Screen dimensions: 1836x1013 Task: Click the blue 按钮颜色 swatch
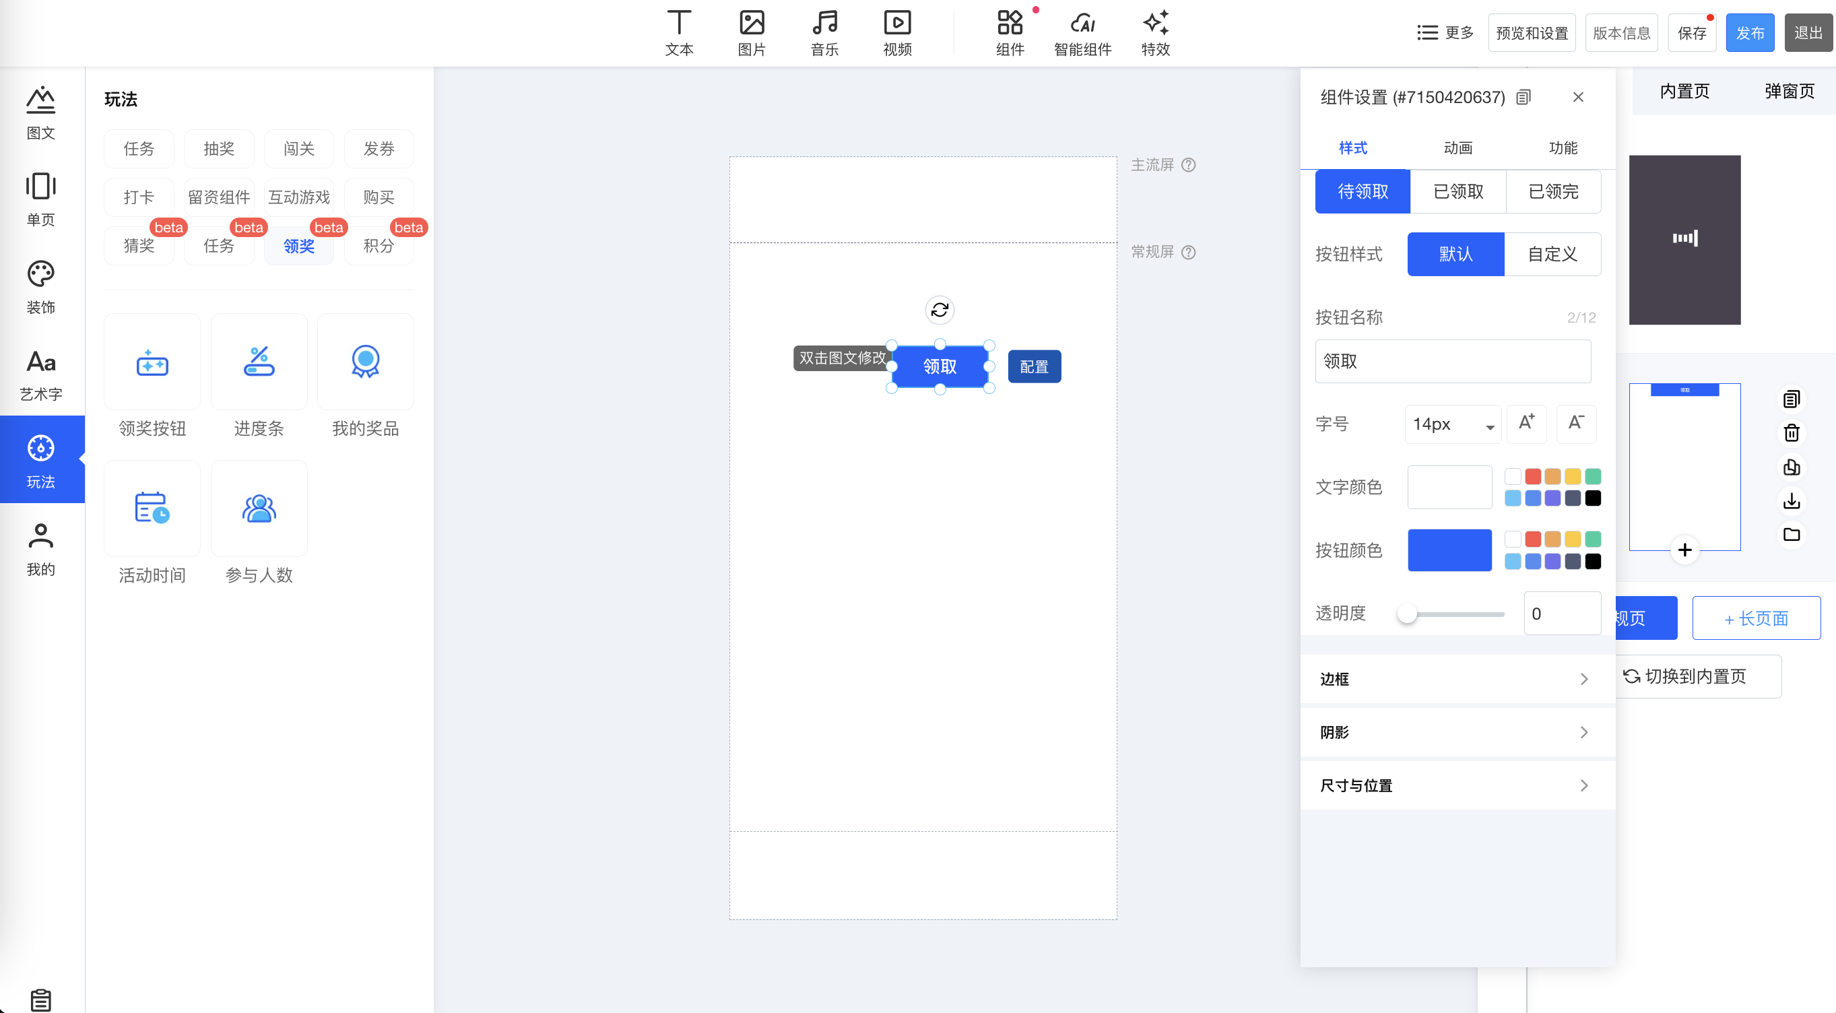click(x=1449, y=550)
